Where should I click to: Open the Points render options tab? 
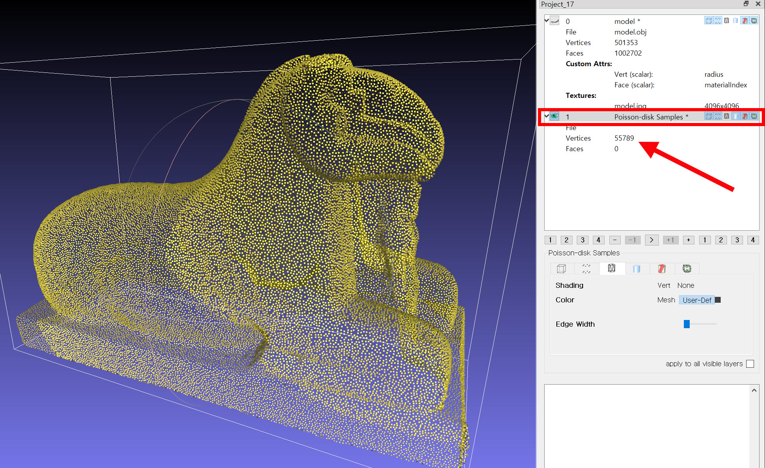(586, 268)
